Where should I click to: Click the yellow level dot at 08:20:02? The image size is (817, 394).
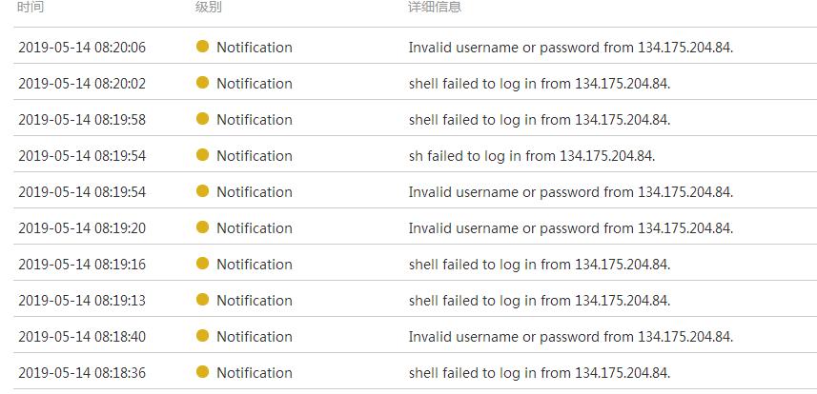(202, 83)
